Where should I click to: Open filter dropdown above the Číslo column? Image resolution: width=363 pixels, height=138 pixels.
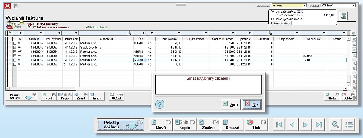click(41, 33)
